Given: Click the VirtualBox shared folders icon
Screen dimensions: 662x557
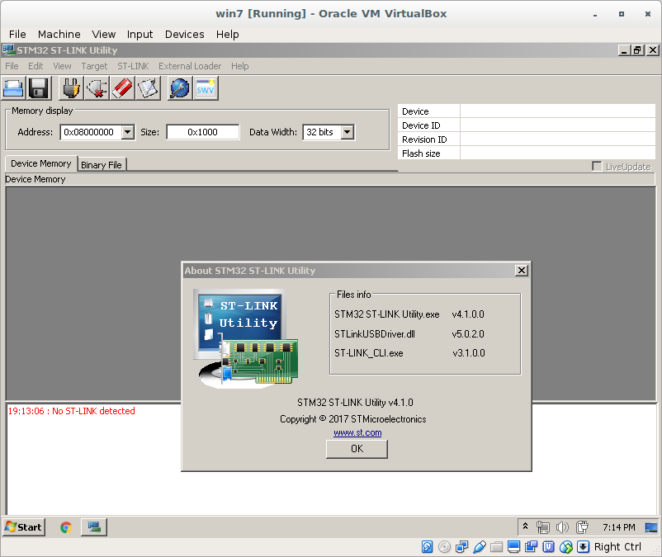Looking at the screenshot, I should pyautogui.click(x=497, y=547).
